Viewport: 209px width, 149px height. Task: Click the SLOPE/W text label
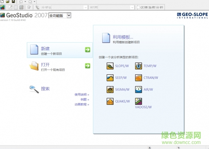(x=122, y=66)
